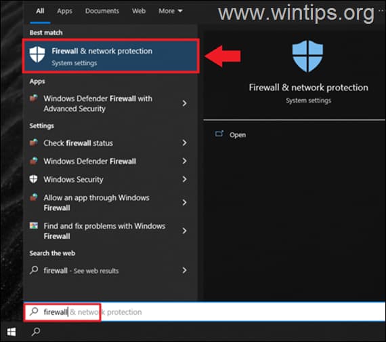Click Check firewall status icon

pos(34,142)
